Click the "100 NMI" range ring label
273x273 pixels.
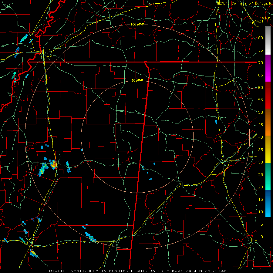coord(137,24)
